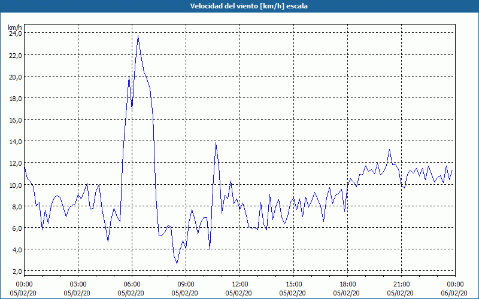Click the "06/02/20" date label

454,293
